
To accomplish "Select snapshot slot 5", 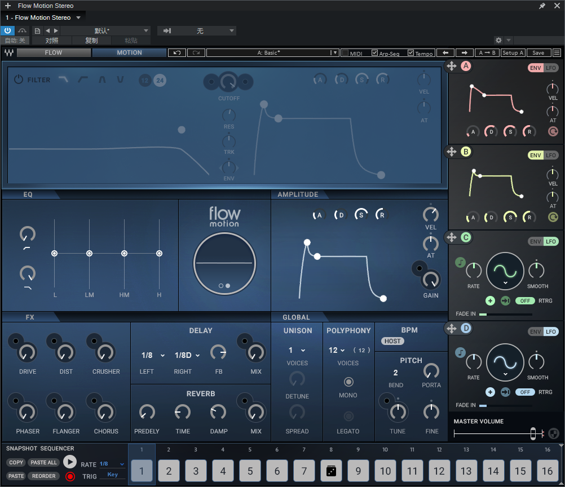I will (250, 471).
